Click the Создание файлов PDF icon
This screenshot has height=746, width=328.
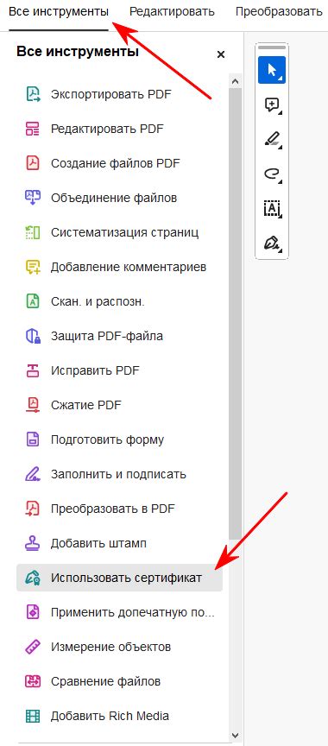(x=33, y=163)
